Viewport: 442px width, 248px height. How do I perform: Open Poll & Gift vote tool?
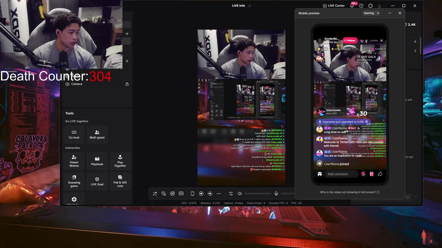click(120, 181)
